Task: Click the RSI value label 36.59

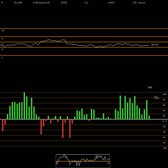Action: tap(155, 45)
